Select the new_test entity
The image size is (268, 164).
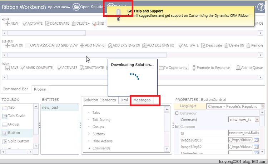60,108
